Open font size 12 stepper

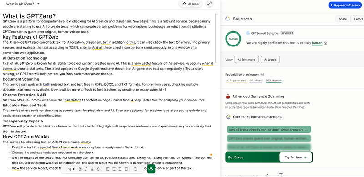(71, 169)
